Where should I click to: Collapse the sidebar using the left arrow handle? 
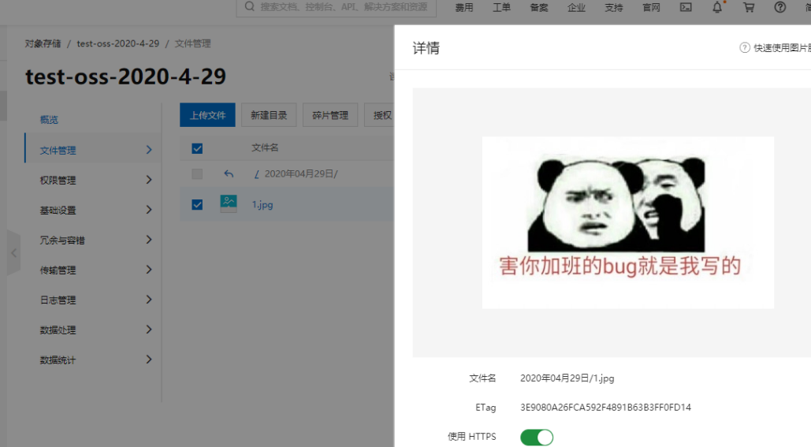[14, 253]
